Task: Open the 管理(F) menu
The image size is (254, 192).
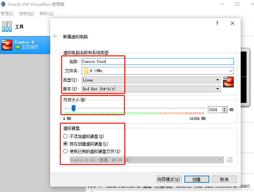Action: coord(7,13)
